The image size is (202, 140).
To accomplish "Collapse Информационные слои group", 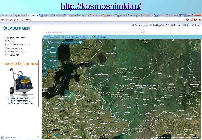I will click(x=4, y=38).
